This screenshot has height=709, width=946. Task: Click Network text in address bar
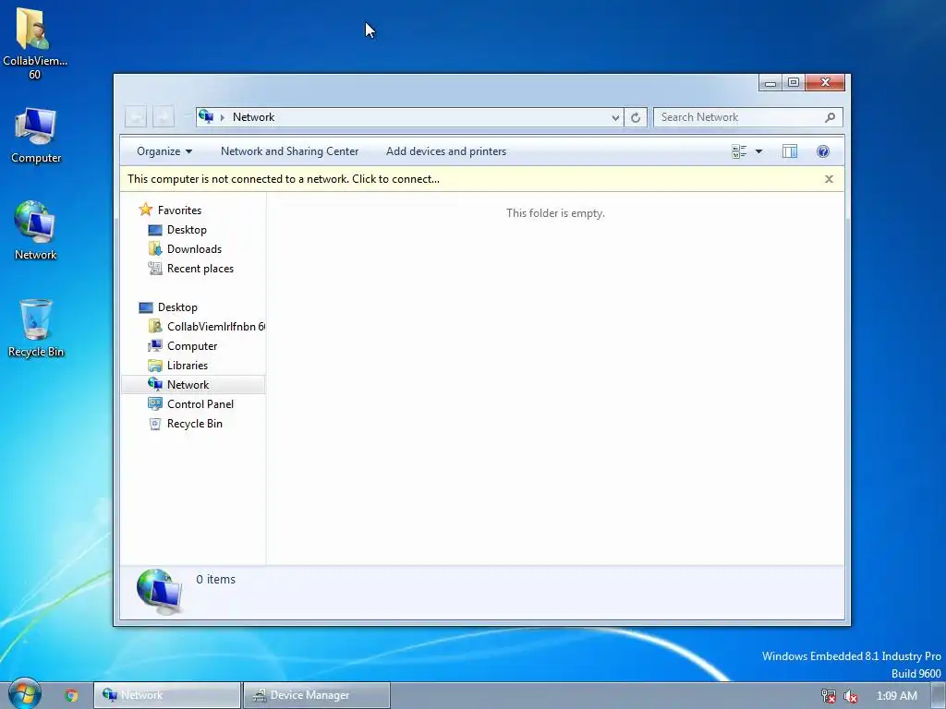(253, 117)
